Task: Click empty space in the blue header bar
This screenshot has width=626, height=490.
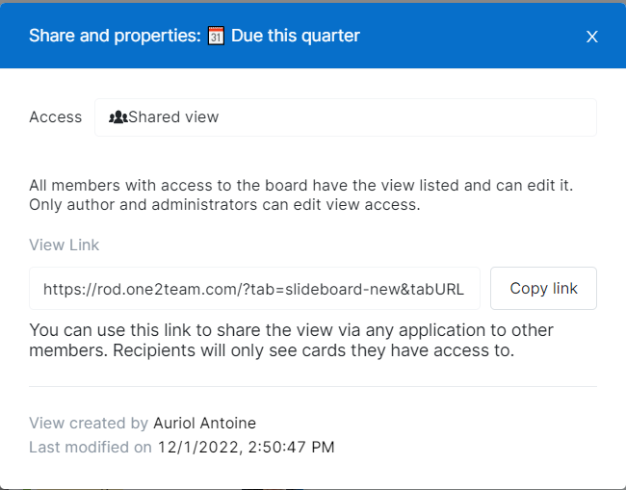Action: pos(472,36)
